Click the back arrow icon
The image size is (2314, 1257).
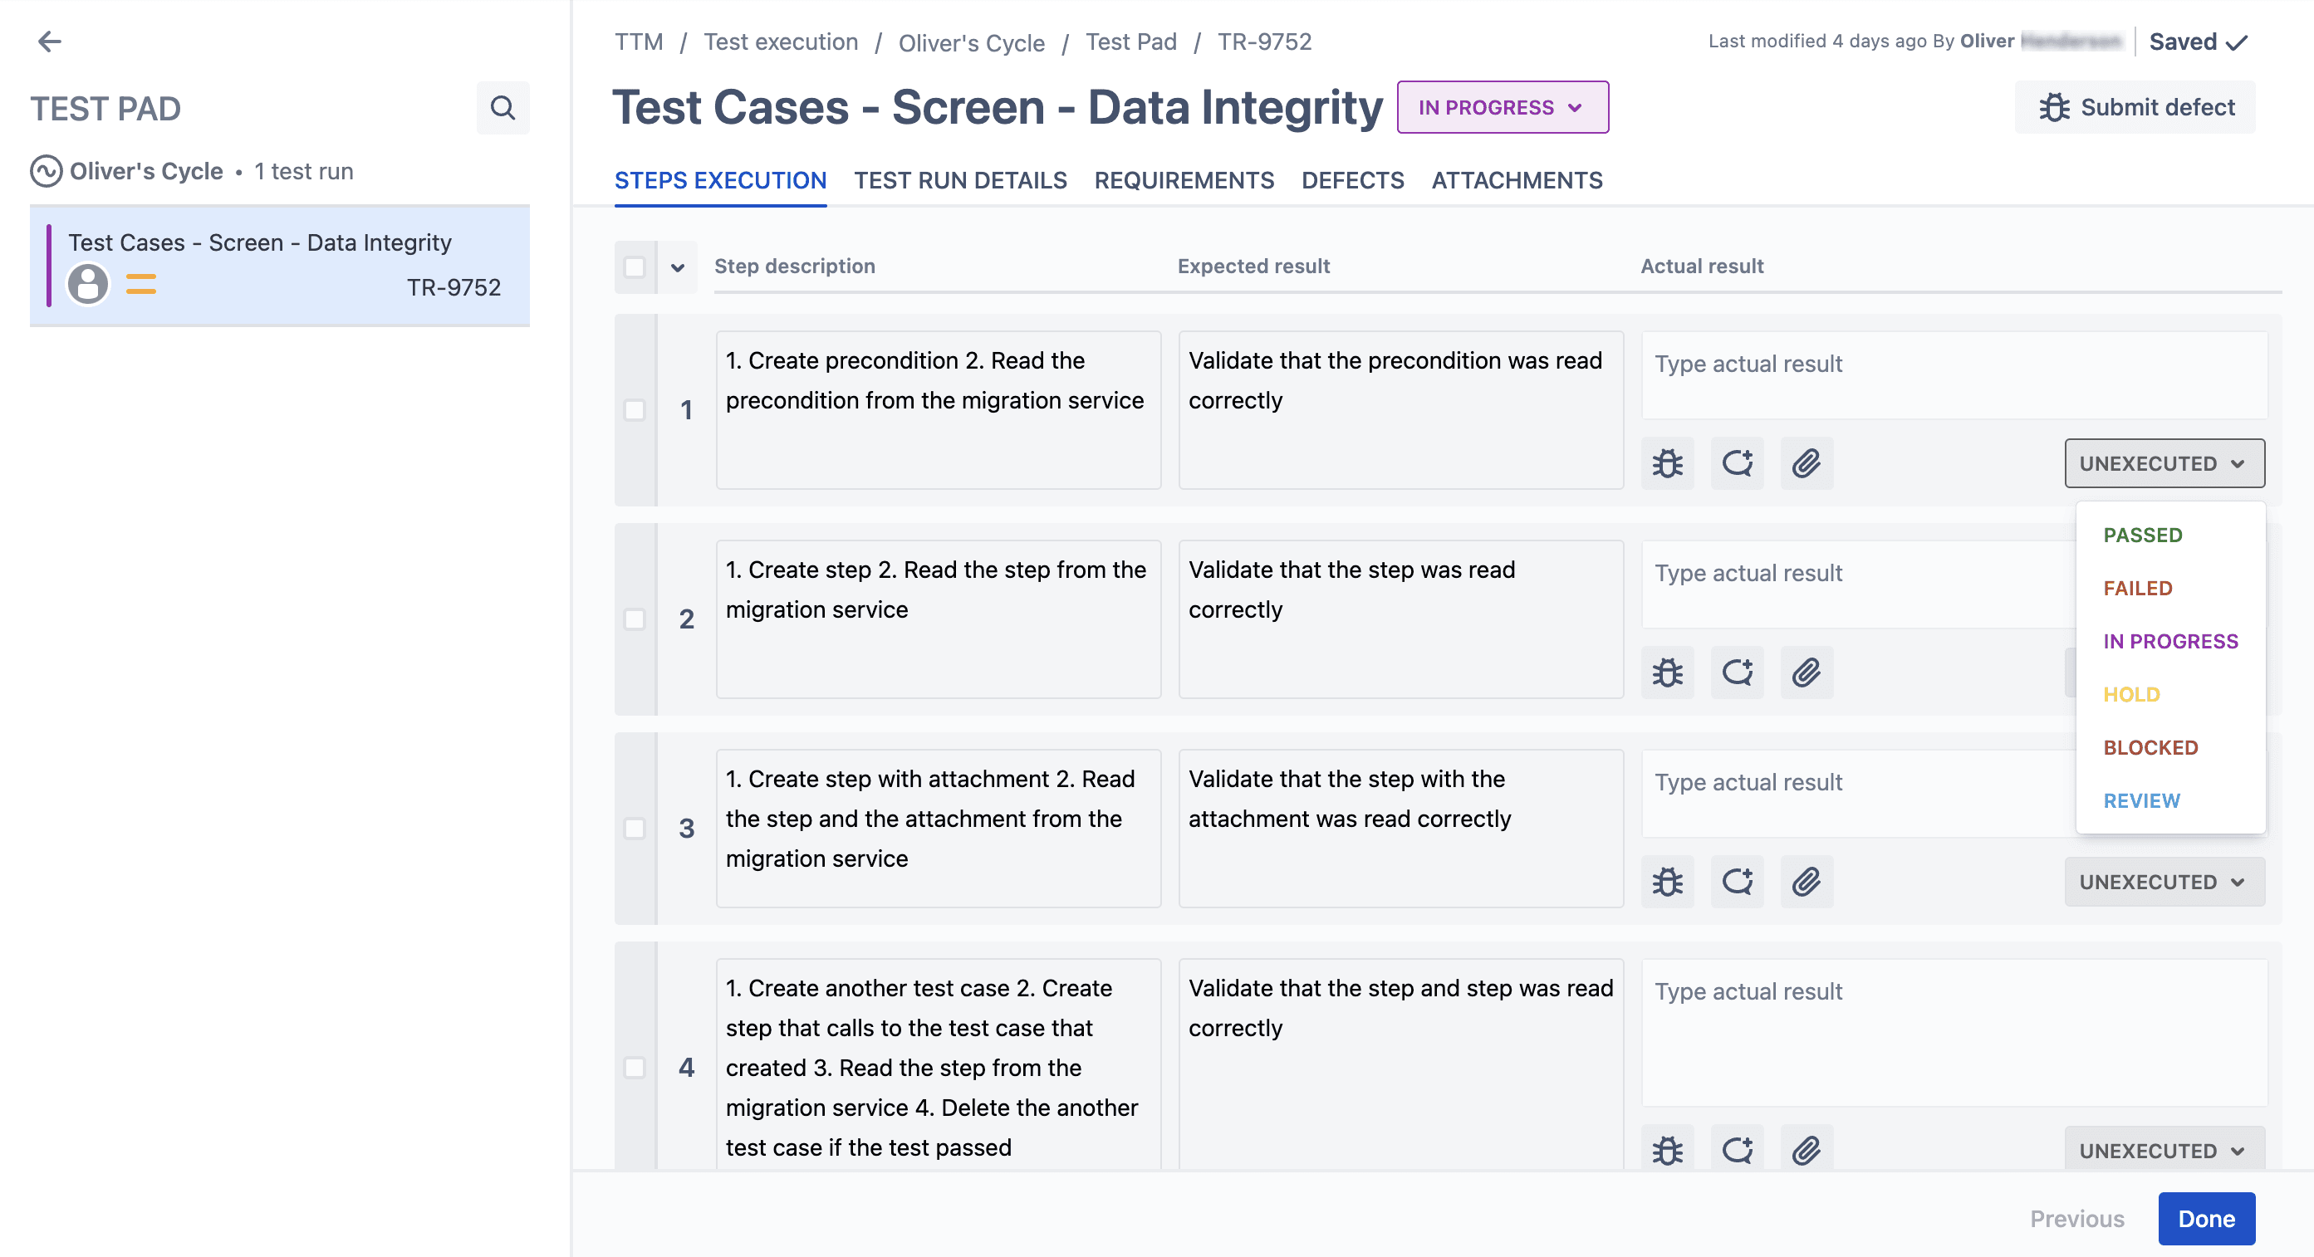(x=49, y=42)
